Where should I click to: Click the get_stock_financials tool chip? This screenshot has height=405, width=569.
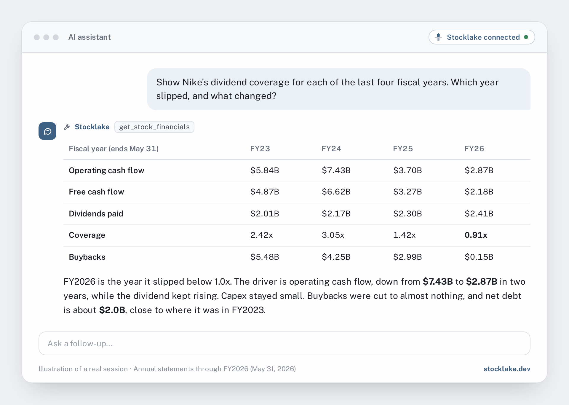point(154,127)
